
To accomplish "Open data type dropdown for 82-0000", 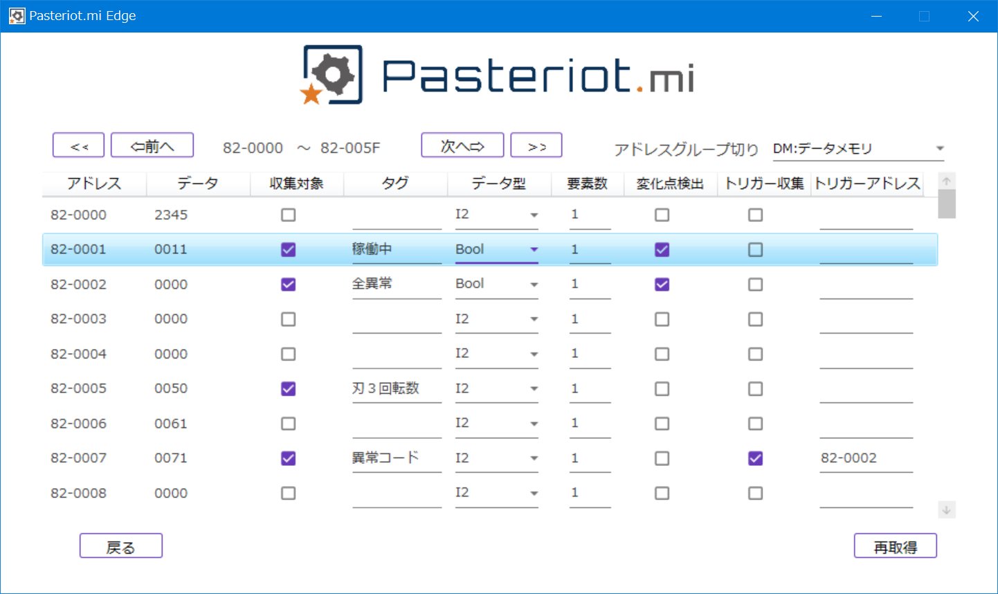I will click(497, 215).
